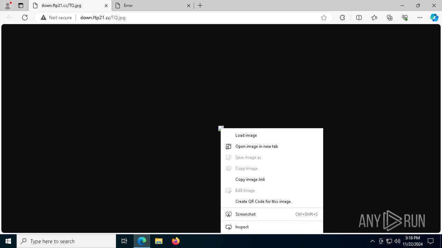Image resolution: width=442 pixels, height=248 pixels.
Task: Choose Load image from context menu
Action: coord(272,135)
